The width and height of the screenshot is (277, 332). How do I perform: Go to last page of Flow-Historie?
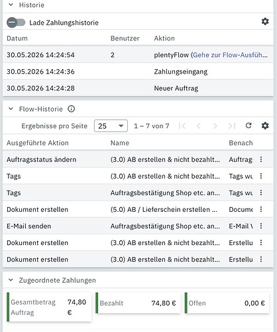coord(232,126)
